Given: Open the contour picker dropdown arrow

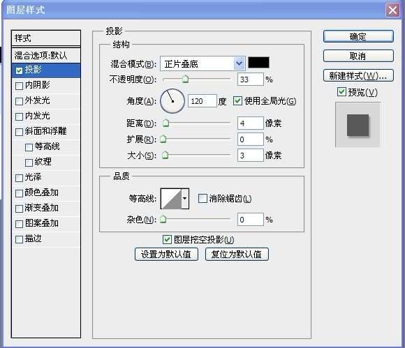Looking at the screenshot, I should point(185,198).
